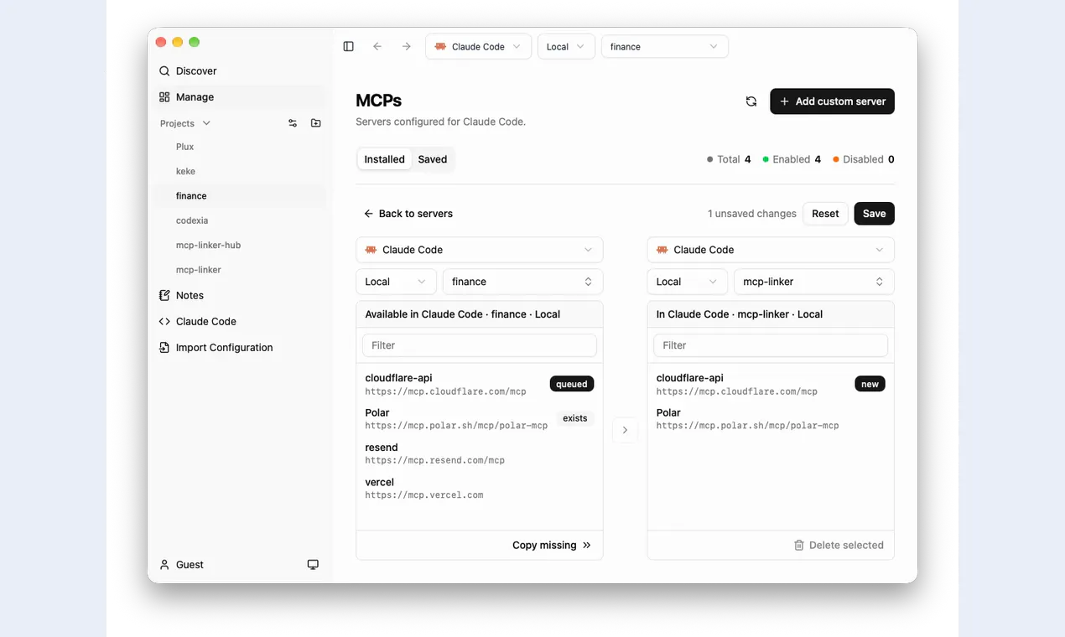The image size is (1065, 637).
Task: Switch to the Saved tab
Action: (433, 159)
